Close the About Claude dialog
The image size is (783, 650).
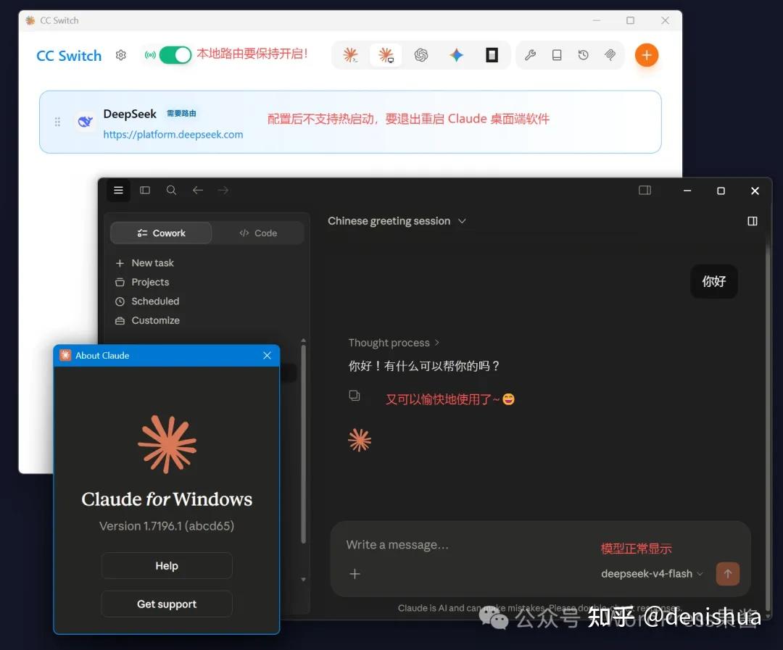pos(267,356)
